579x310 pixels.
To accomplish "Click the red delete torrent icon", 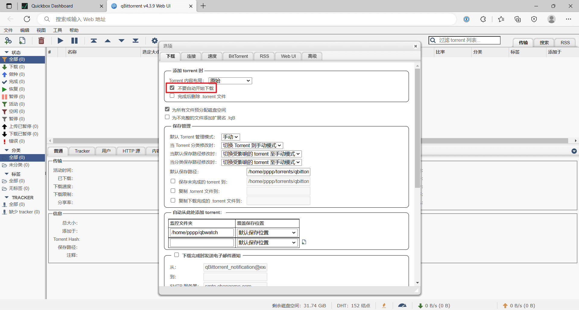I will pyautogui.click(x=41, y=41).
